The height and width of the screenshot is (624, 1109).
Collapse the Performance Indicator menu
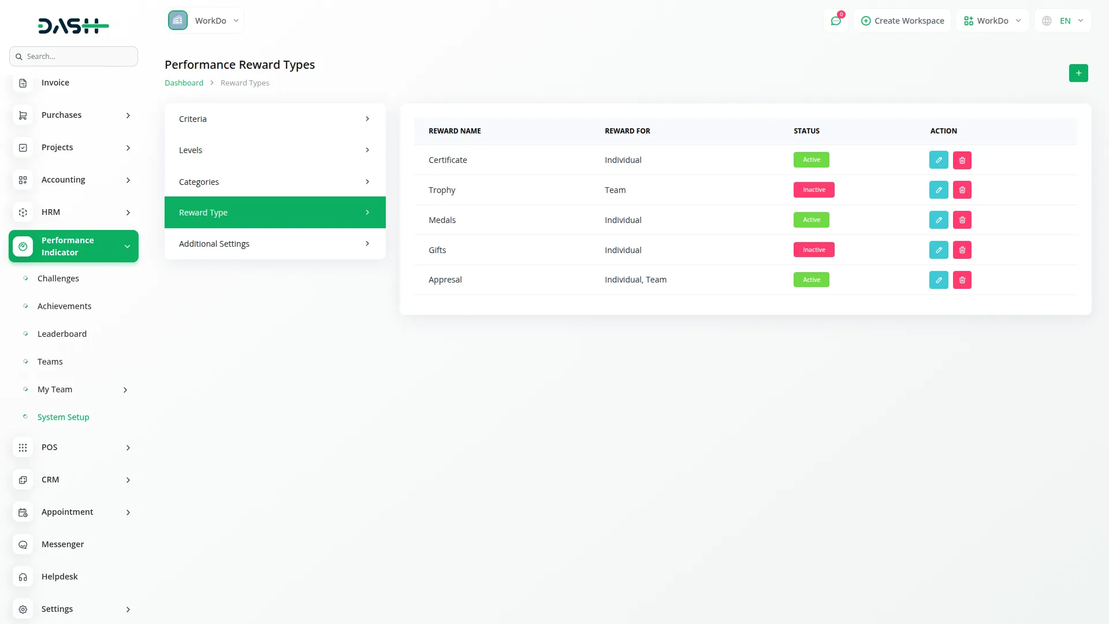[127, 247]
